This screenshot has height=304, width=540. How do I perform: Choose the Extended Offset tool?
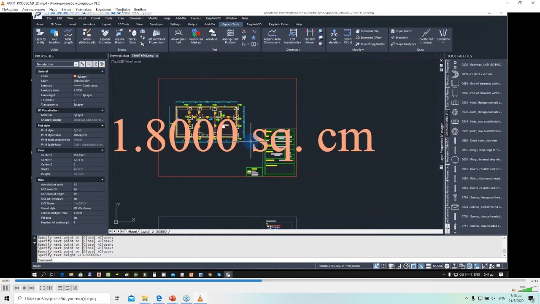point(368,38)
